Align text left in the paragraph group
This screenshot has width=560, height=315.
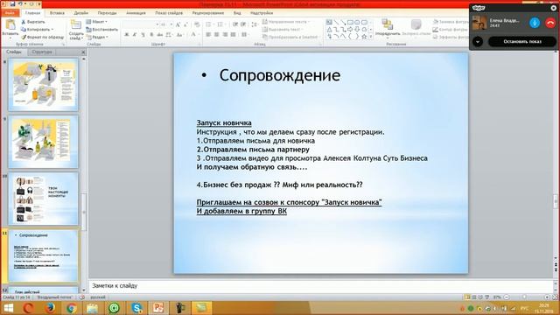tap(208, 34)
